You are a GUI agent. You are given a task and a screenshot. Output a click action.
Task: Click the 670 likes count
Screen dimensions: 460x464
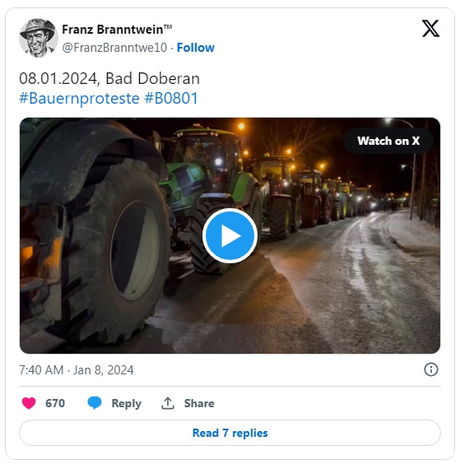55,403
